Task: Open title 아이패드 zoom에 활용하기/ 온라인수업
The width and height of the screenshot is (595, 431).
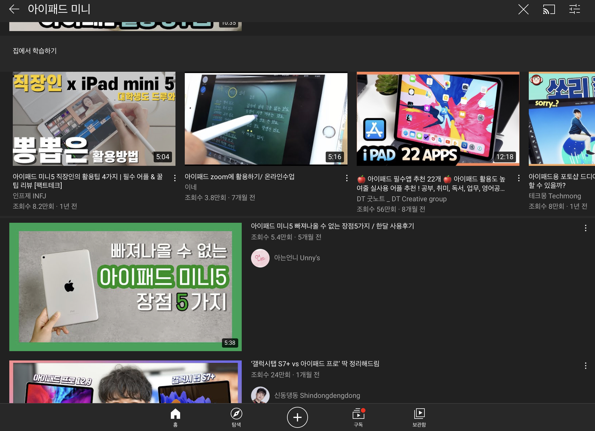Action: 240,177
